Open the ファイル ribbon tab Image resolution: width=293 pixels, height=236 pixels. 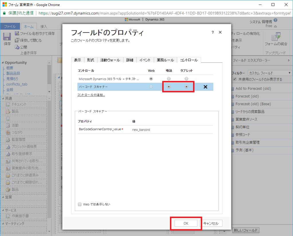[10, 27]
